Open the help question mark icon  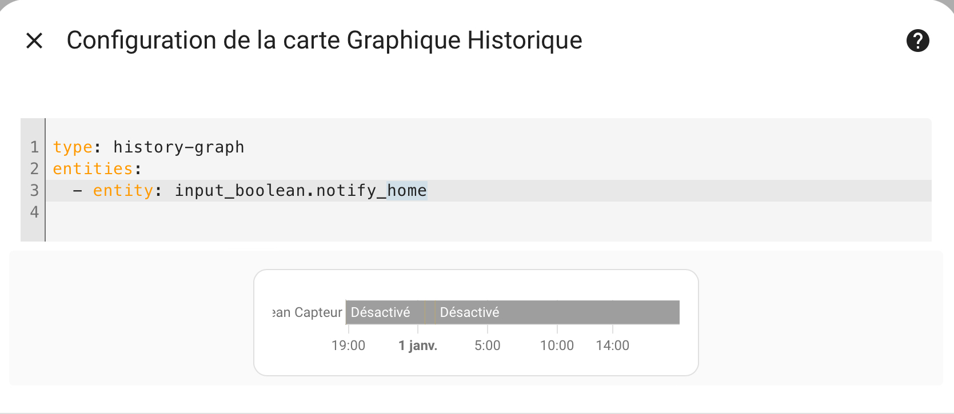(917, 41)
